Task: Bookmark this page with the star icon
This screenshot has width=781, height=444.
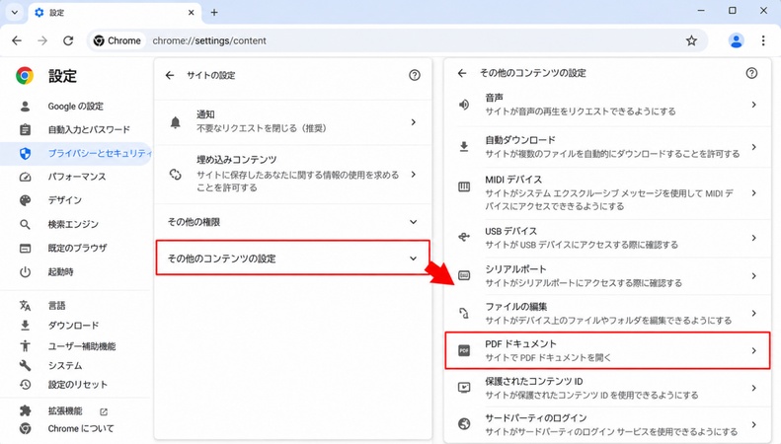Action: [691, 40]
